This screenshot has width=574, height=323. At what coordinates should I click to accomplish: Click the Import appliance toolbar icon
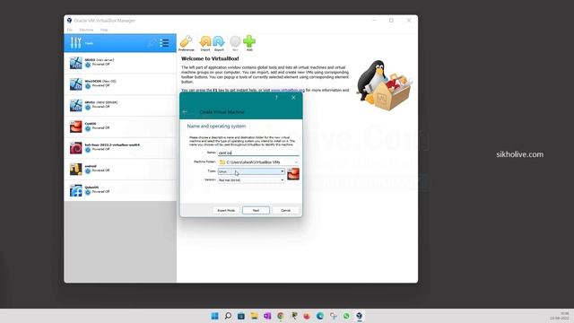205,43
